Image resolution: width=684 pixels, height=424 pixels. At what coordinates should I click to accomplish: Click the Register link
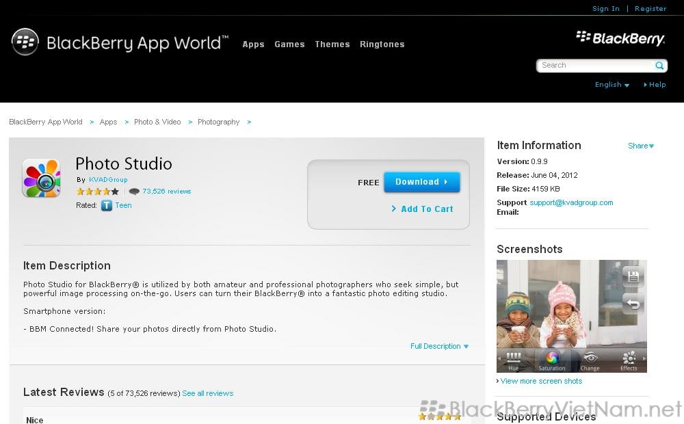[x=650, y=9]
